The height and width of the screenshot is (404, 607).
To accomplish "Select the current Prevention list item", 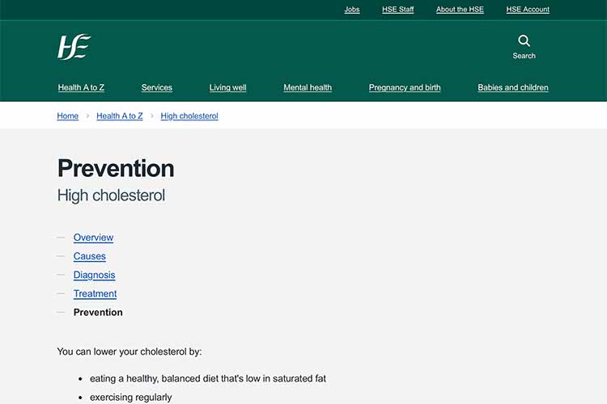I will coord(98,313).
